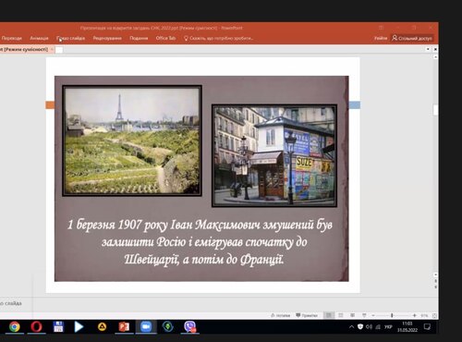The height and width of the screenshot is (342, 462).
Task: Go to previous slide via double-arrow up
Action: coord(435,281)
